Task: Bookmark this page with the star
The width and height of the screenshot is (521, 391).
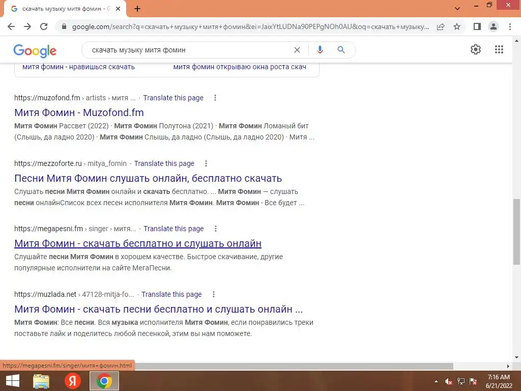Action: click(x=457, y=26)
